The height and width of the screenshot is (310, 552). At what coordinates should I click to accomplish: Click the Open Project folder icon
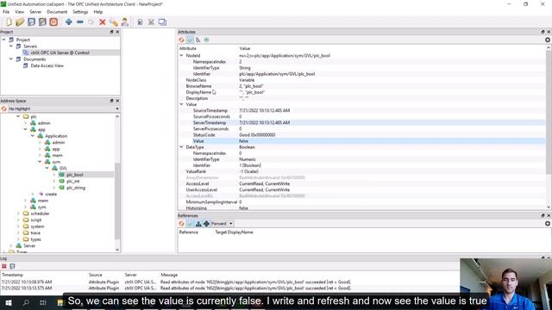(20, 22)
